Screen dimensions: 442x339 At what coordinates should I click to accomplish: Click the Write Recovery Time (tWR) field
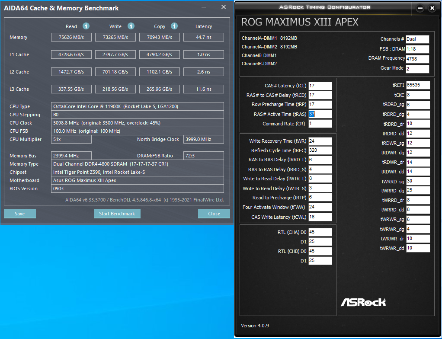tap(320, 141)
